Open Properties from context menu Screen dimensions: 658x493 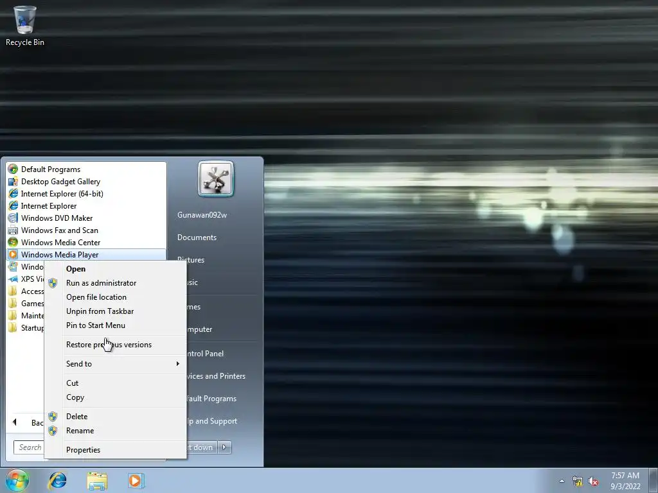point(116,450)
